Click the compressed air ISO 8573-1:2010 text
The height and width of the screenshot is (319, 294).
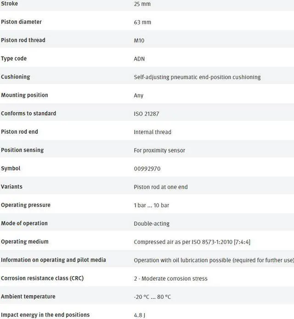point(192,242)
